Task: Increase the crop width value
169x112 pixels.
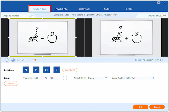Action: click(42, 77)
